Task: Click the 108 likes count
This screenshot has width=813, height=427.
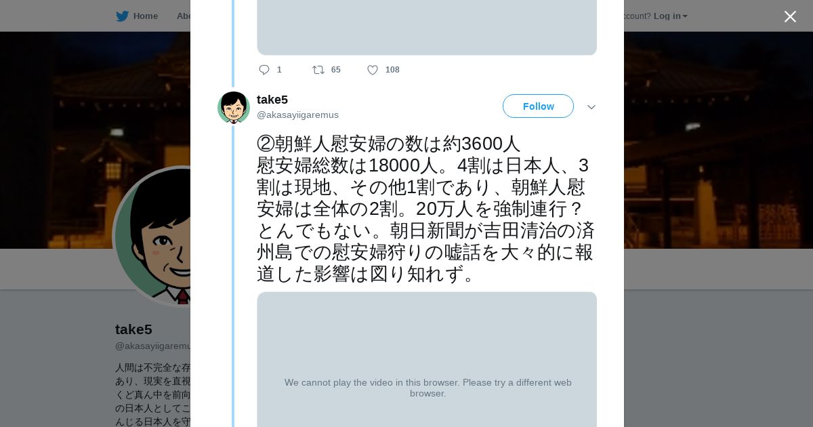Action: [x=392, y=70]
